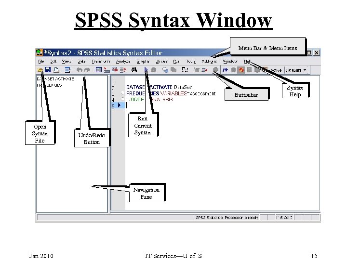This screenshot has width=347, height=260.
Task: Click line number 5 in the gutter
Action: [113, 106]
